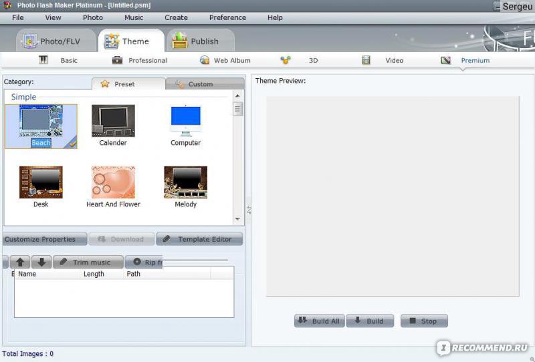The height and width of the screenshot is (362, 535).
Task: Select the Basic theme category
Action: [x=59, y=61]
